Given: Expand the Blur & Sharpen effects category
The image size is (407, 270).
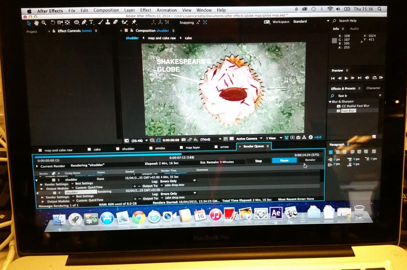Looking at the screenshot, I should (330, 102).
